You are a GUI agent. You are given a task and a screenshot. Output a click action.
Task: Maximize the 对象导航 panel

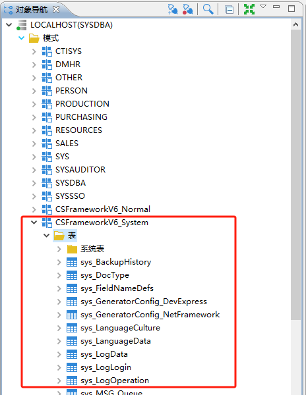tap(291, 9)
